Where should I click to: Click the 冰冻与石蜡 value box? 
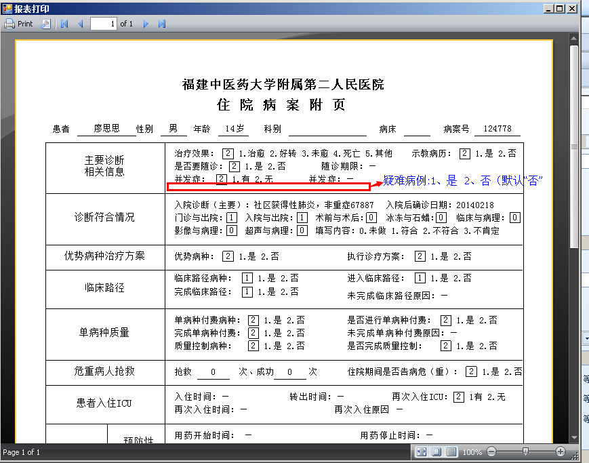441,218
